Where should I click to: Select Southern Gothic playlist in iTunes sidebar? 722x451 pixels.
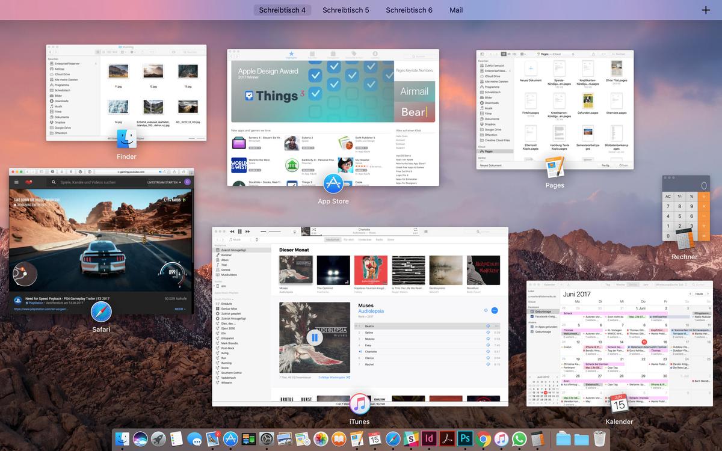coord(232,373)
